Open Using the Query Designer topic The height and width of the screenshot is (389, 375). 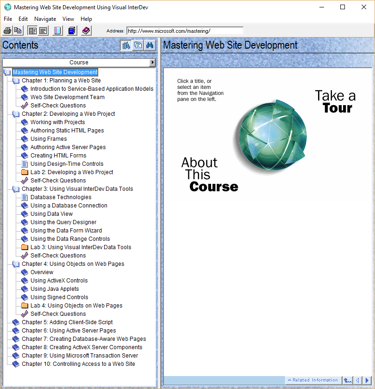[x=63, y=222]
